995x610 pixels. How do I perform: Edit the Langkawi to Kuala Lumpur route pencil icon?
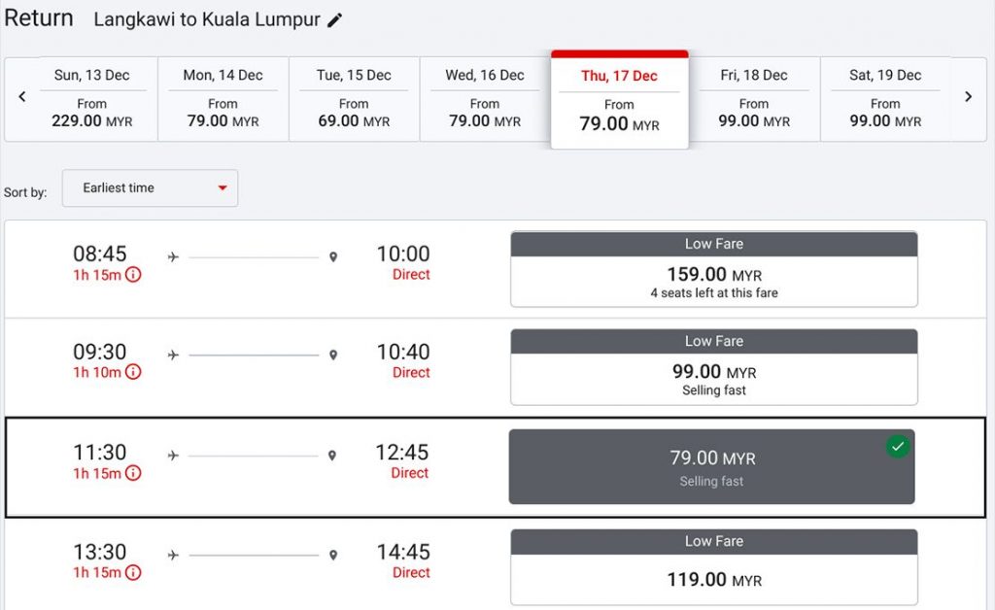pyautogui.click(x=334, y=20)
